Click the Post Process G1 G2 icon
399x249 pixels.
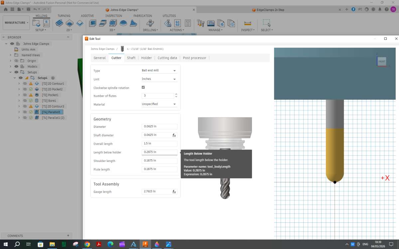coord(178,23)
